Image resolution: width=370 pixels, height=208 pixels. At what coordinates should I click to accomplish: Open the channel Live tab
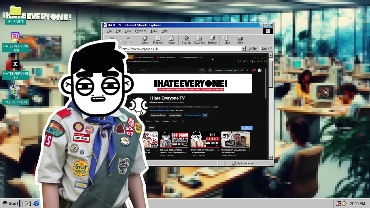pyautogui.click(x=157, y=121)
